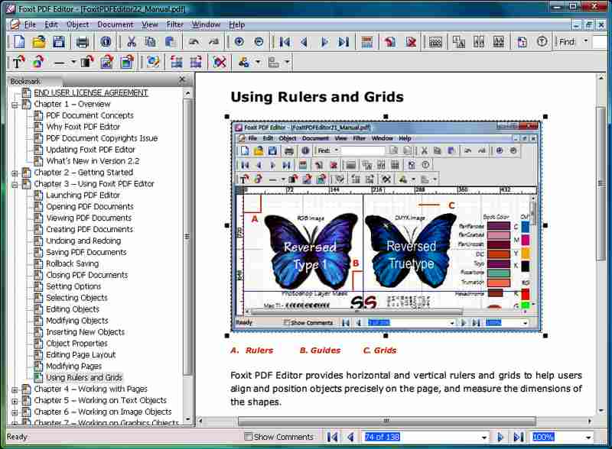Click the document vertical scrollbar thumb
This screenshot has width=612, height=449.
coord(601,183)
